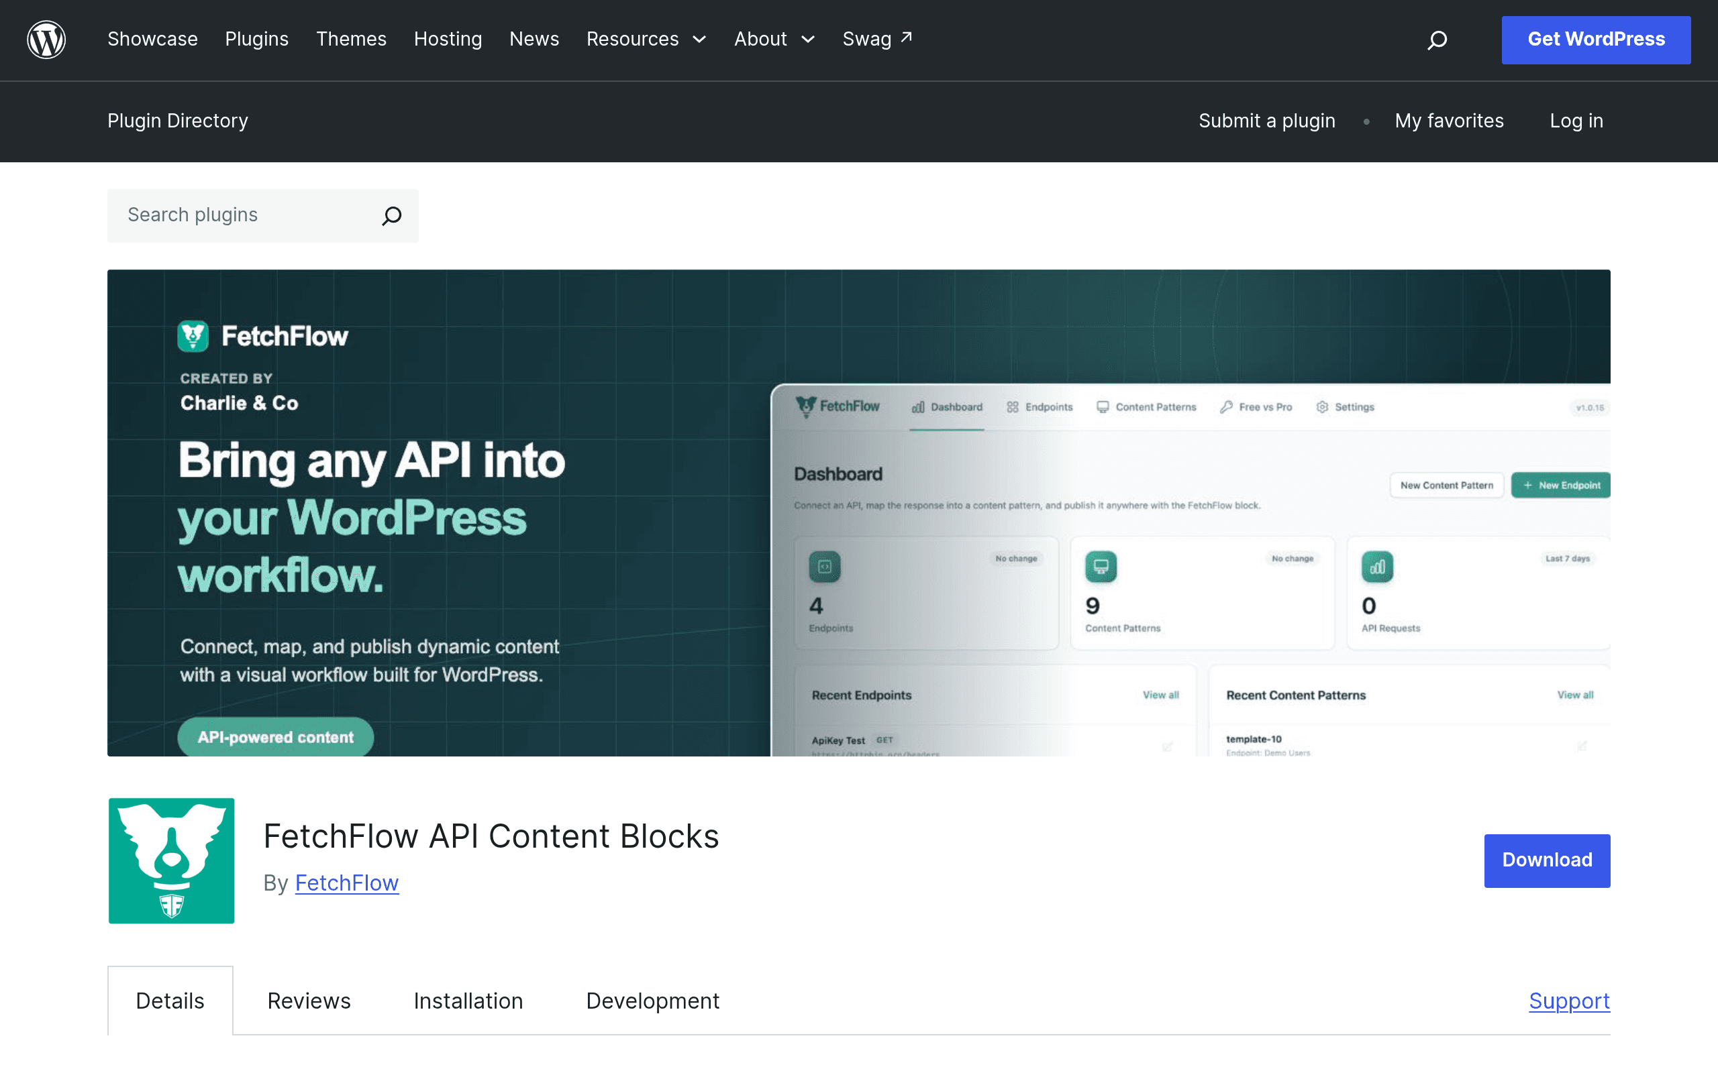Download the FetchFlow API Content Blocks plugin

[1547, 860]
